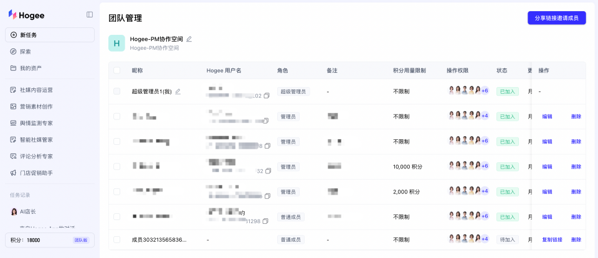This screenshot has height=258, width=598.
Task: Check the box for the 10,000 积分 row
Action: coord(116,166)
